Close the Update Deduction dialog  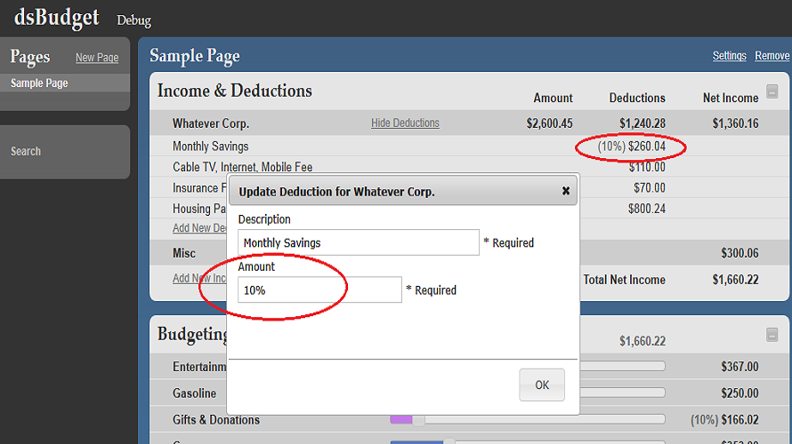click(x=566, y=191)
